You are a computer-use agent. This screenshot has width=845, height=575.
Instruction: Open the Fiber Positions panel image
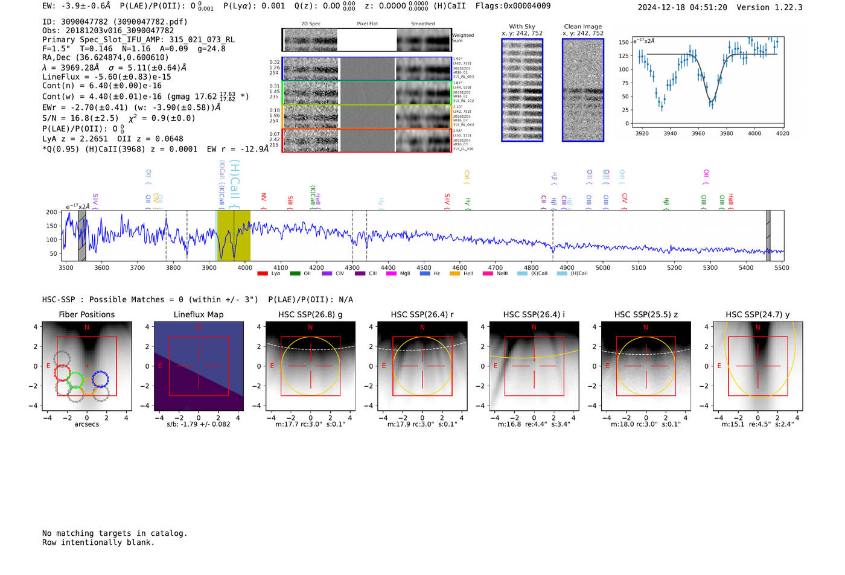click(87, 366)
